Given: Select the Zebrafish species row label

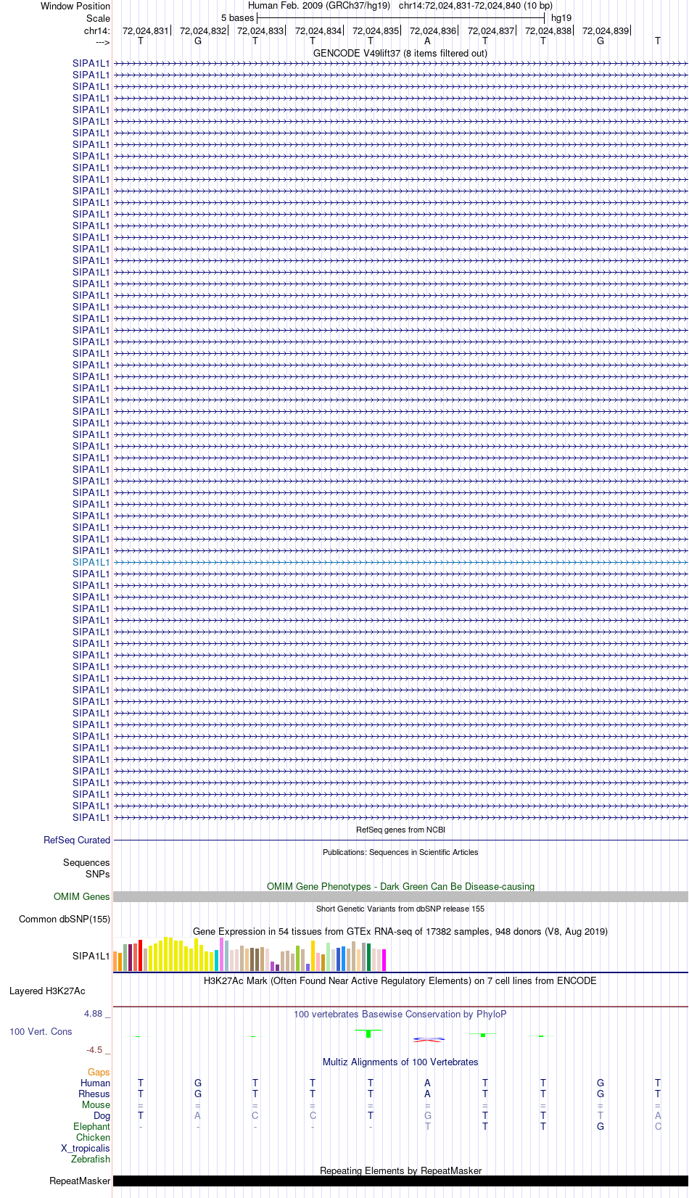Looking at the screenshot, I should tap(91, 1159).
